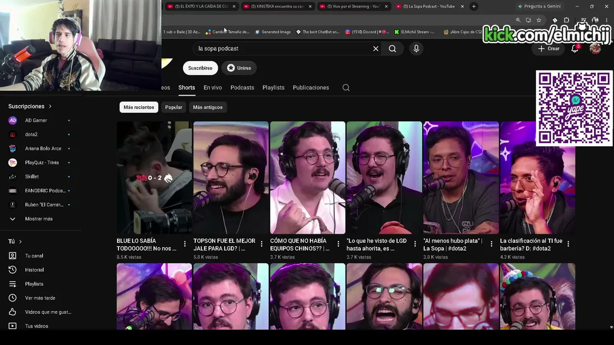The width and height of the screenshot is (614, 345).
Task: Open "Lo que he visto de LGD" title
Action: [377, 245]
